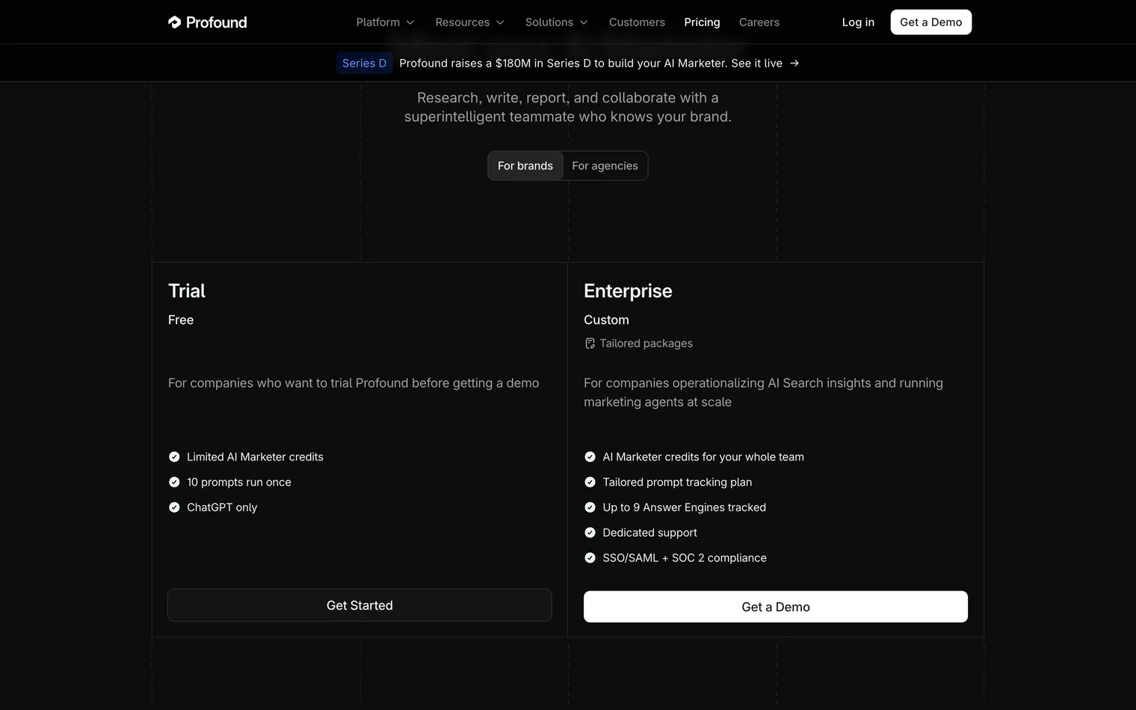Expand the Resources menu

tap(470, 22)
